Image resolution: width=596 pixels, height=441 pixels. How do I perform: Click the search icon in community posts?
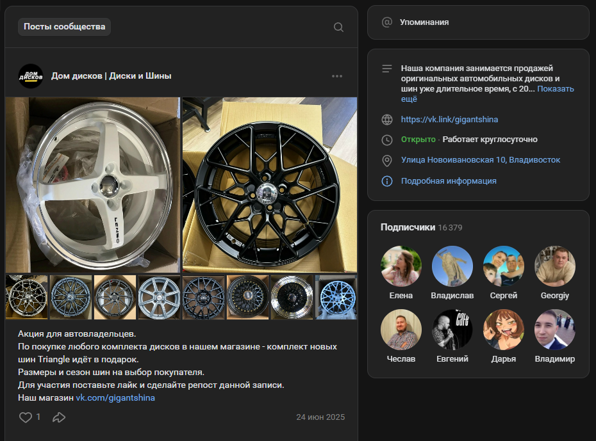[x=338, y=27]
